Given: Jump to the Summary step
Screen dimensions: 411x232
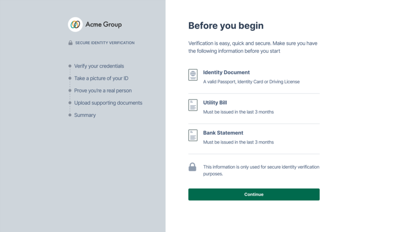Looking at the screenshot, I should point(85,115).
